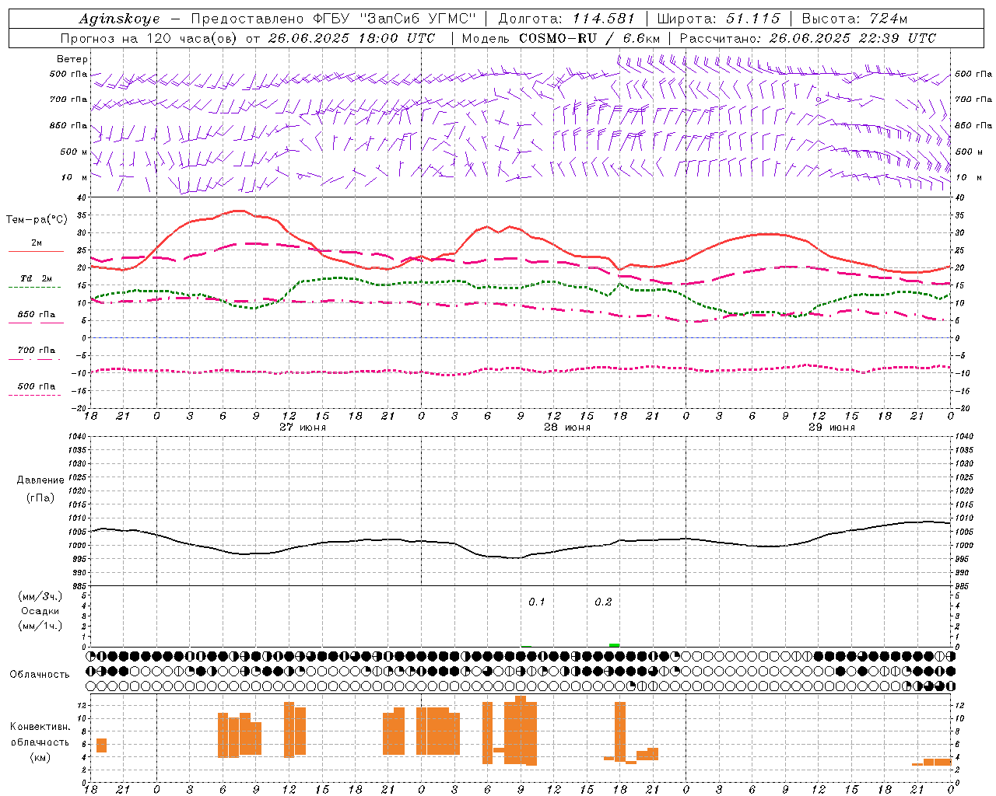The height and width of the screenshot is (796, 996).
Task: Click "700 гПа" label on wind panel's right edge
Action: [x=973, y=99]
